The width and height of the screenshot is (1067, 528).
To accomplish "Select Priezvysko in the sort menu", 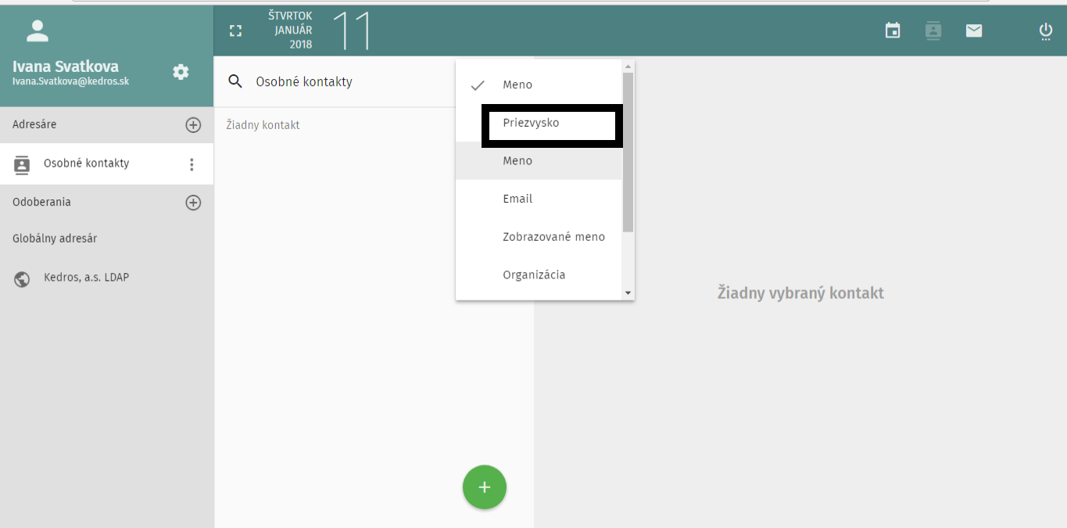I will click(x=532, y=124).
